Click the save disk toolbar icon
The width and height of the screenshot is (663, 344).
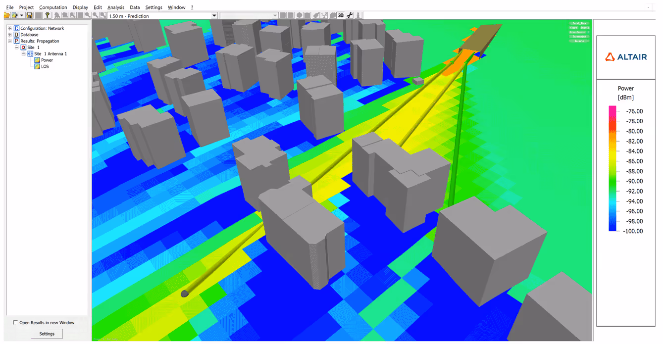click(x=30, y=16)
